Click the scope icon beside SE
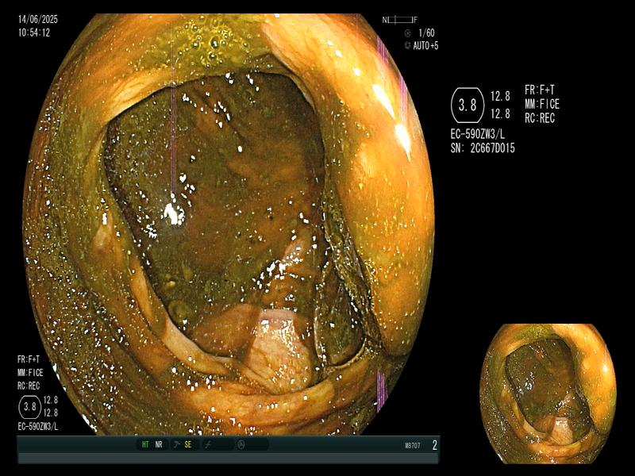Screen dimensions: 635x476 point(176,444)
